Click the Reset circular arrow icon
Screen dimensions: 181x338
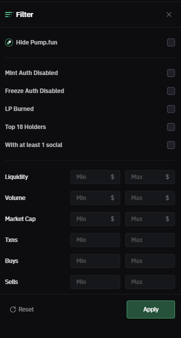click(13, 309)
